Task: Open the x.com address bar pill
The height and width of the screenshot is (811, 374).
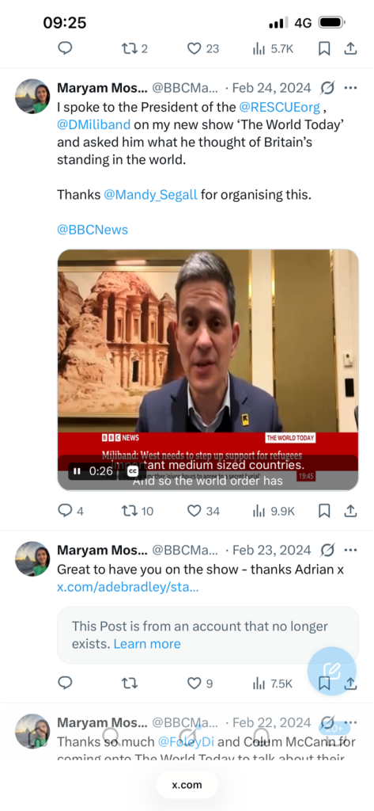Action: [x=187, y=785]
